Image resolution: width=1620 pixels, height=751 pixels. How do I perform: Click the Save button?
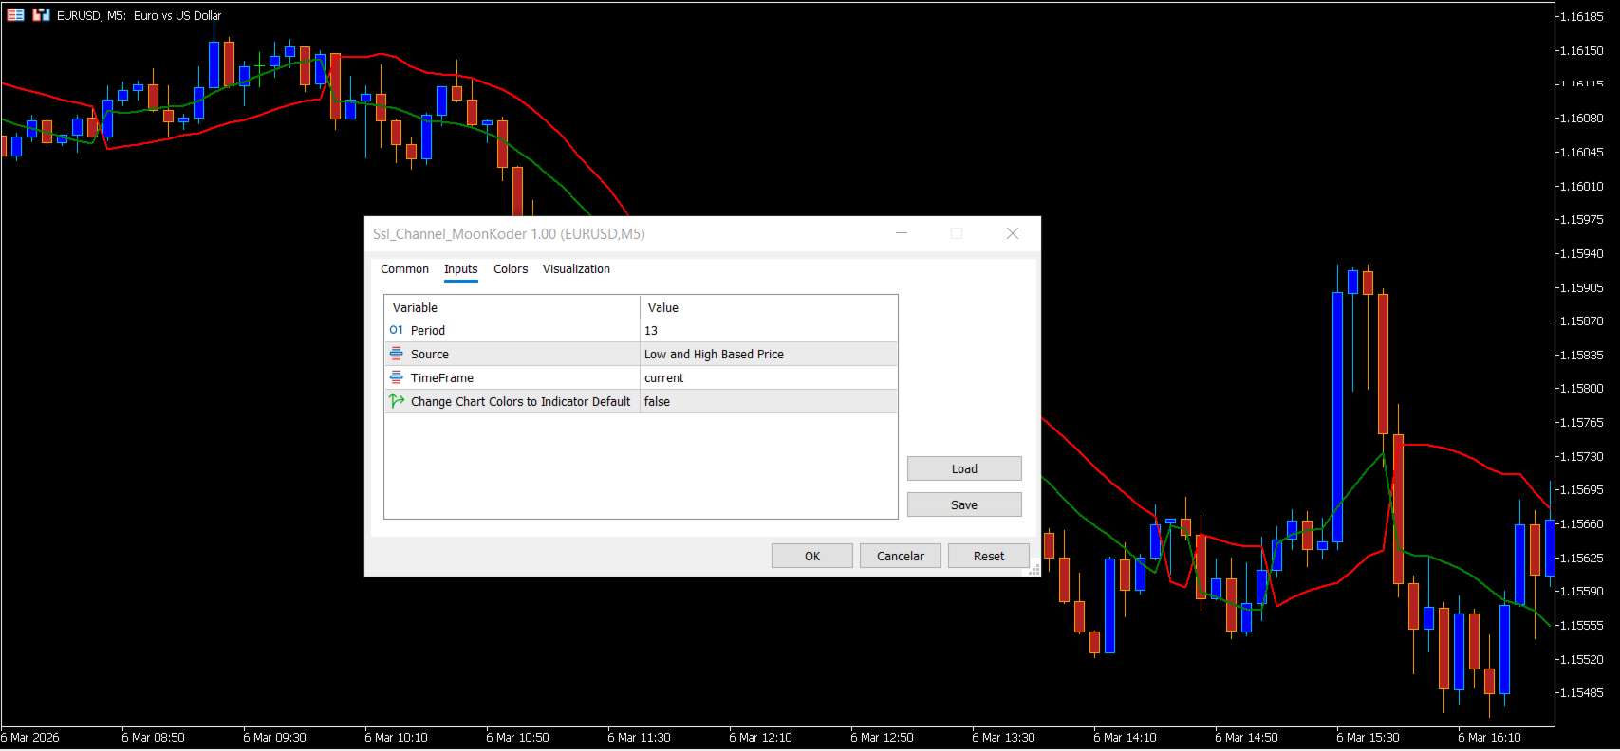pos(964,504)
